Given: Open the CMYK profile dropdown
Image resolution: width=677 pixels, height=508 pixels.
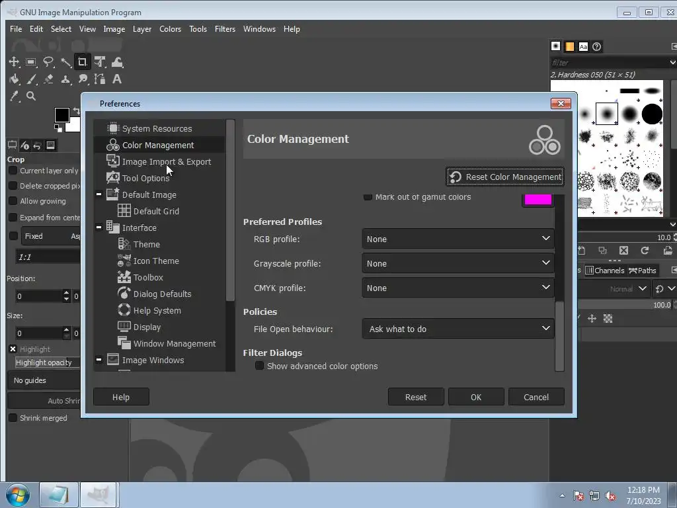Looking at the screenshot, I should 458,288.
